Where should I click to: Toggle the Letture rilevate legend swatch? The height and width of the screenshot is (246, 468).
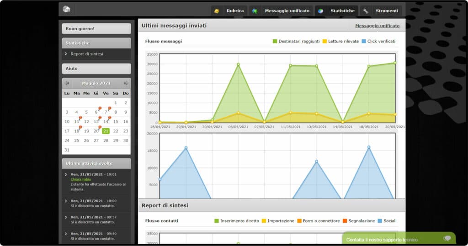324,42
